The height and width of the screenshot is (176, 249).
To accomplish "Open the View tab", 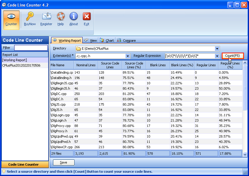I will (x=91, y=41).
